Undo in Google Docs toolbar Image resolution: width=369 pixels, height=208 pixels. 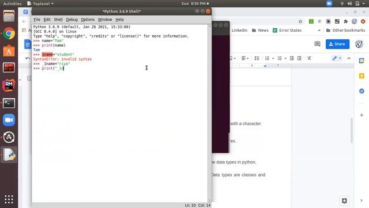click(x=28, y=58)
